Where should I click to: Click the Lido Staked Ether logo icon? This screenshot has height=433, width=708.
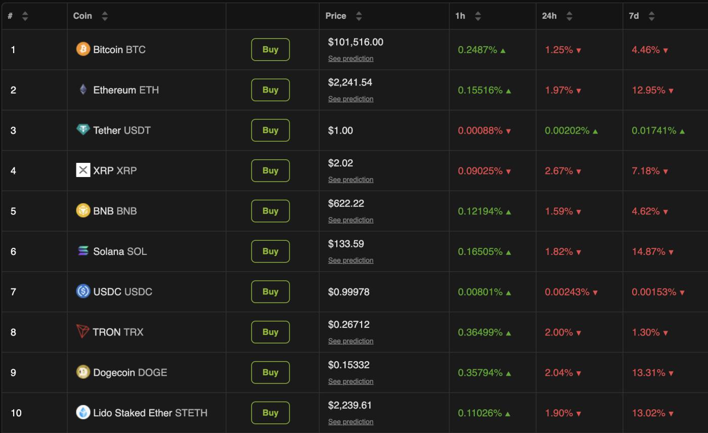[x=83, y=412]
